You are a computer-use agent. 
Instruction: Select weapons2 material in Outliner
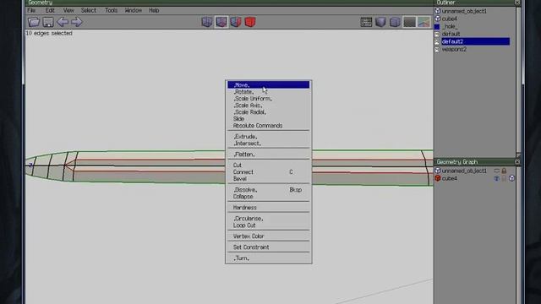click(x=475, y=49)
